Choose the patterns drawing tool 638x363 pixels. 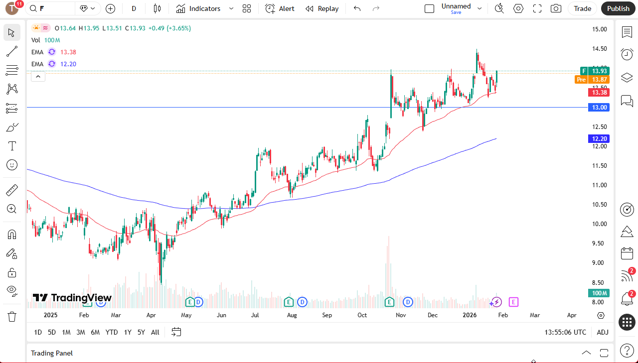pyautogui.click(x=12, y=89)
